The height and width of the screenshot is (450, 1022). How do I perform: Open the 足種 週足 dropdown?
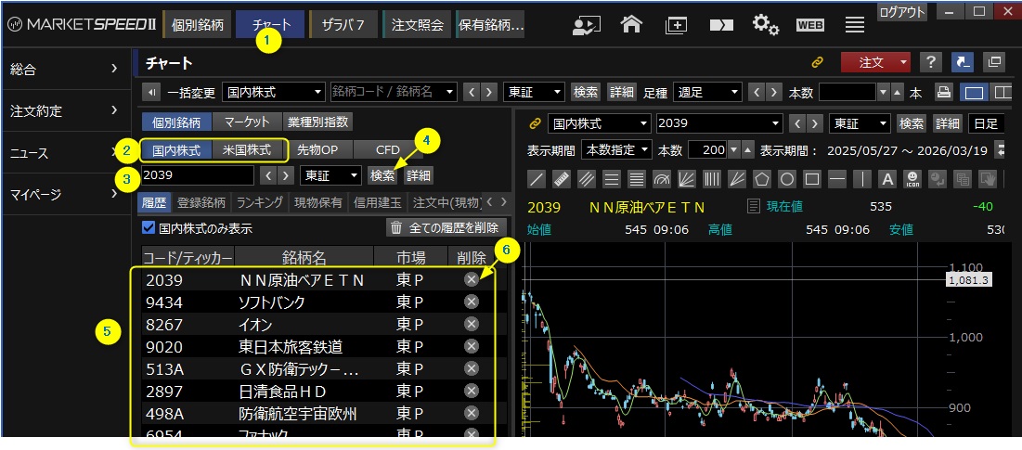click(707, 92)
